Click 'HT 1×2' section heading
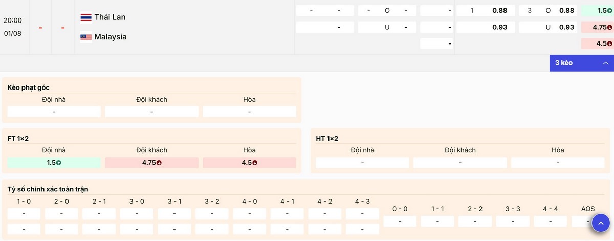This screenshot has height=241, width=614. coord(327,139)
